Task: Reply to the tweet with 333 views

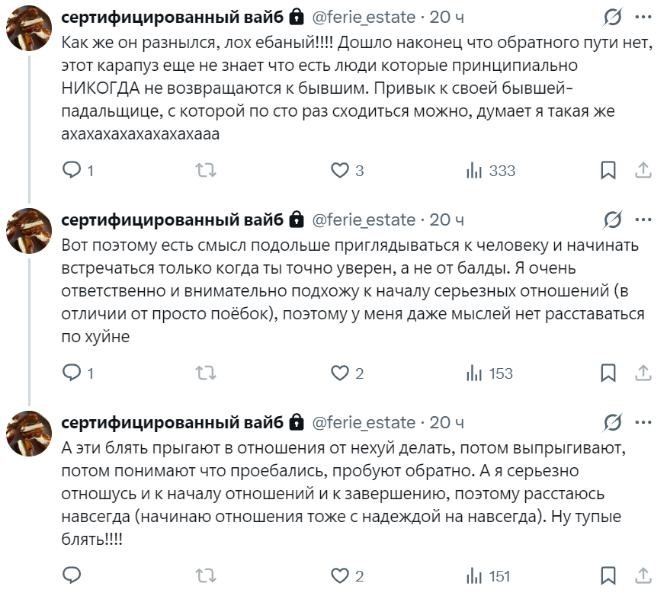Action: coord(72,171)
